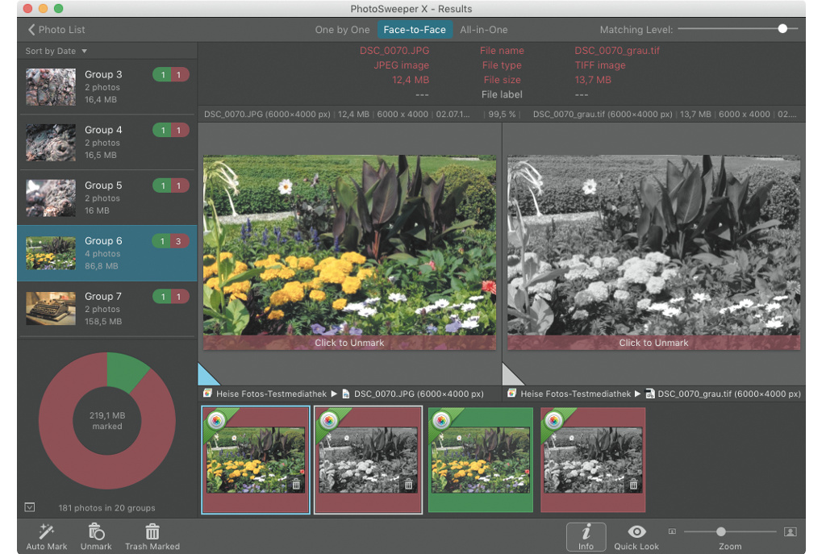The height and width of the screenshot is (554, 826).
Task: Open the Sort by Date dropdown
Action: click(x=56, y=51)
